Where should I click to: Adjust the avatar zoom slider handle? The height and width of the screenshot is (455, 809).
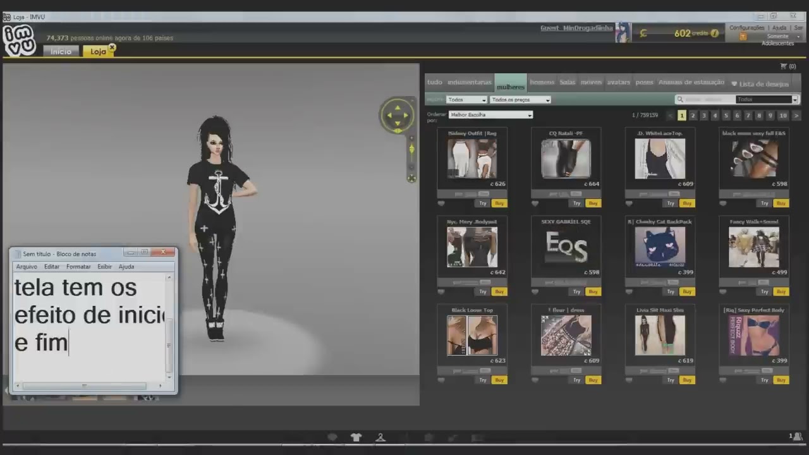click(411, 149)
